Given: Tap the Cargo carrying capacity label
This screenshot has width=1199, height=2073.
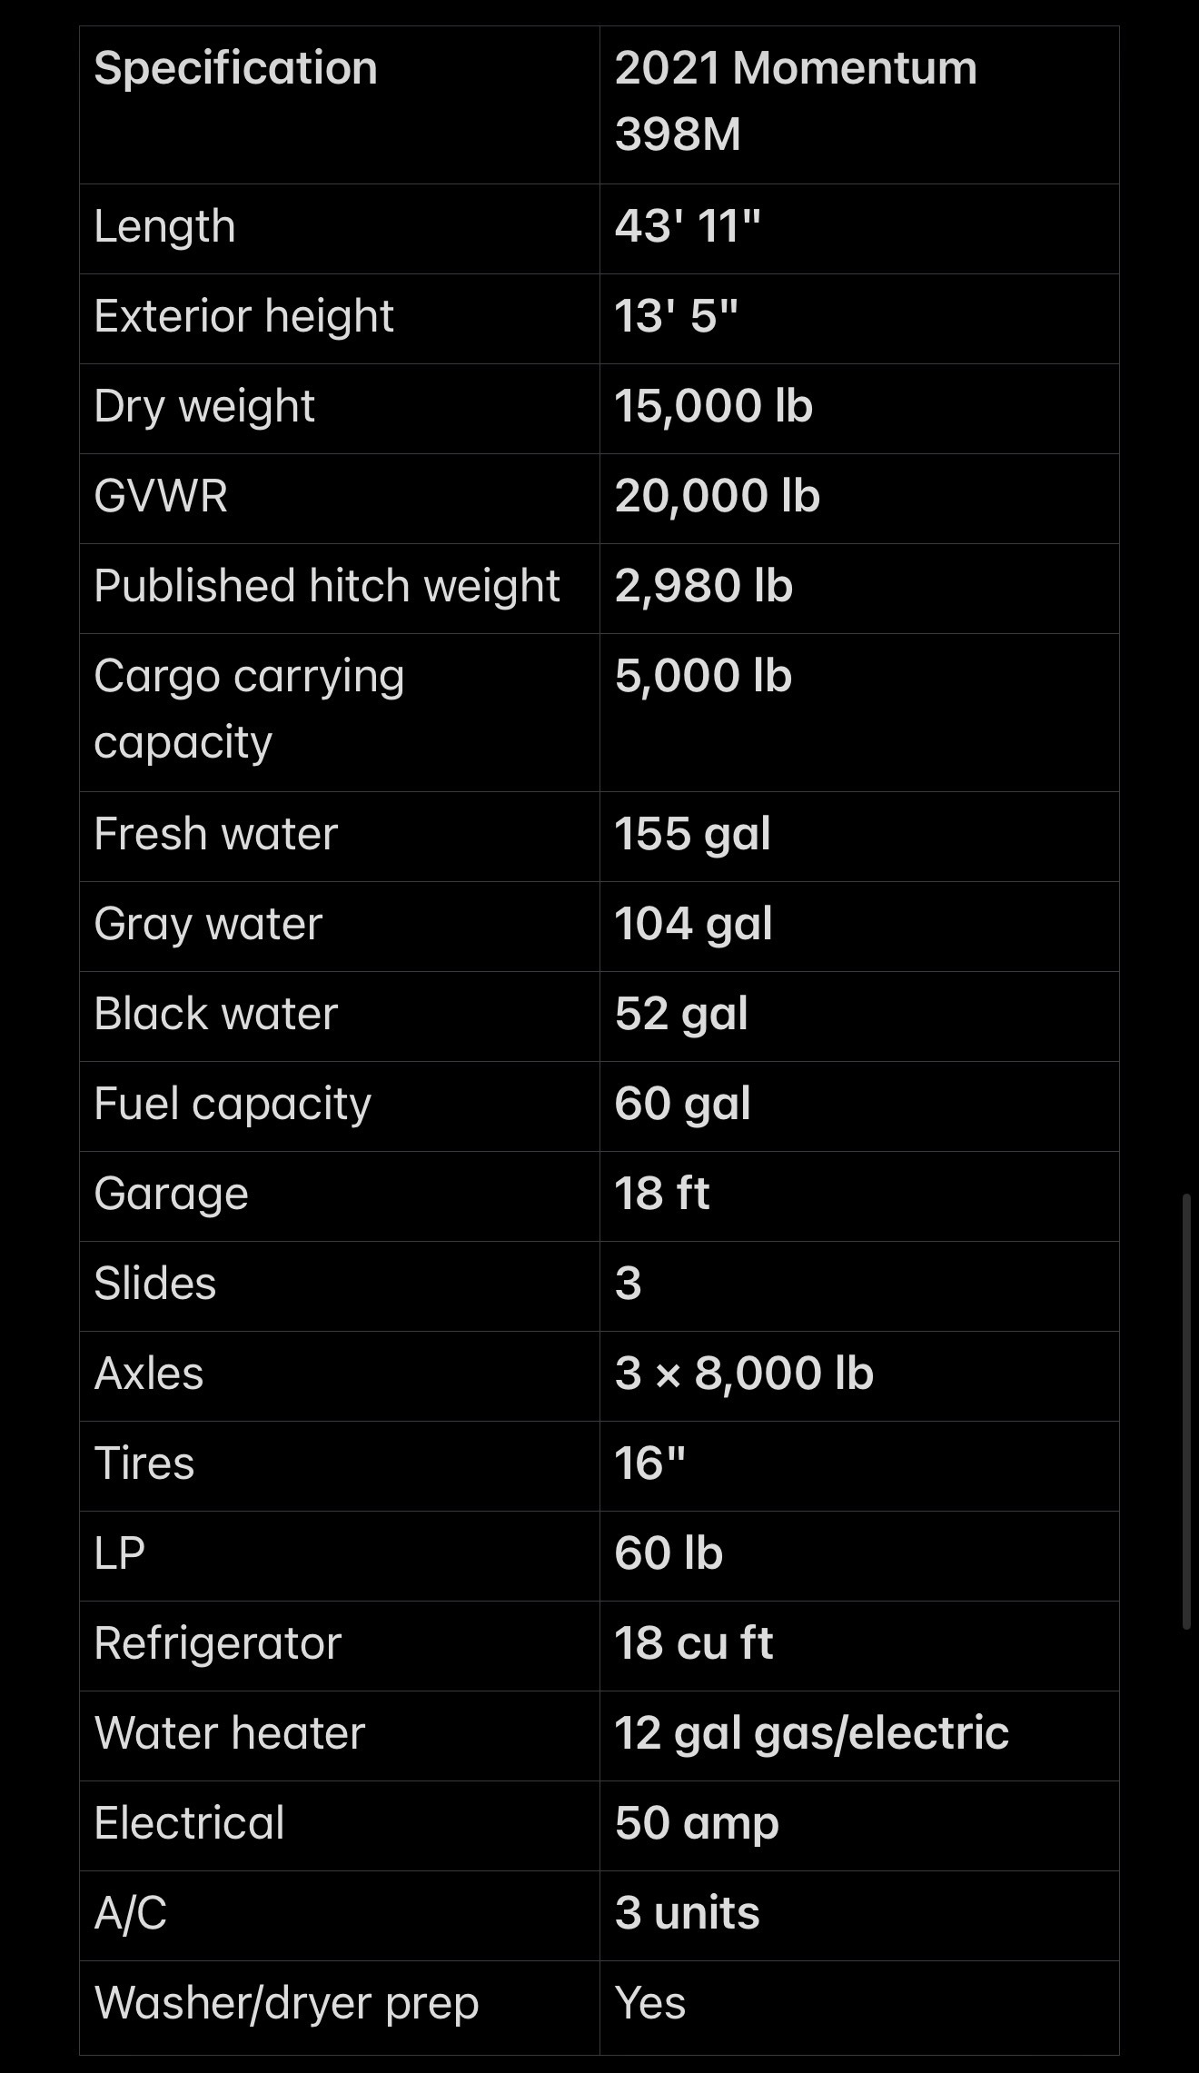Looking at the screenshot, I should point(250,709).
